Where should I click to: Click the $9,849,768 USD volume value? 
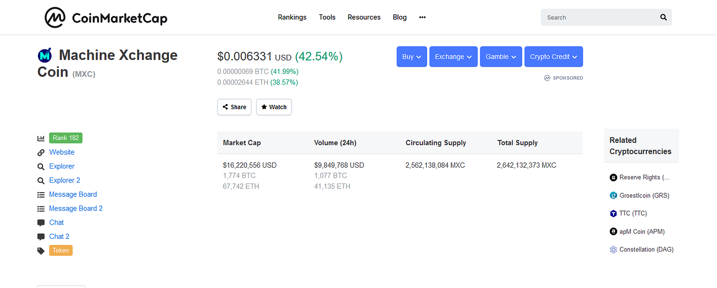pyautogui.click(x=339, y=166)
